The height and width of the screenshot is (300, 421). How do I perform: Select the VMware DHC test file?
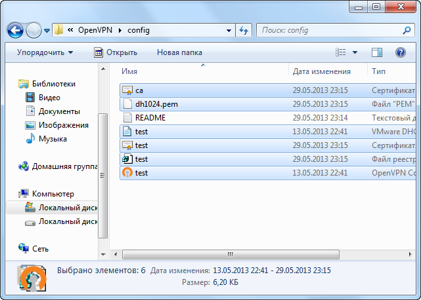[x=268, y=132]
